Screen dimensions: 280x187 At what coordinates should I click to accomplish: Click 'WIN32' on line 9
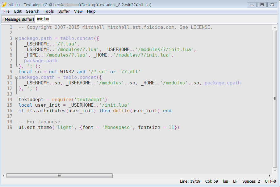pos(67,72)
